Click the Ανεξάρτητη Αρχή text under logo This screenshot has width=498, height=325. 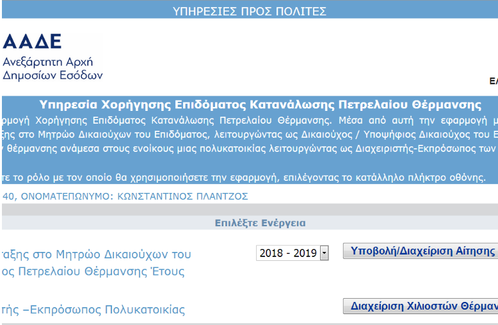49,62
